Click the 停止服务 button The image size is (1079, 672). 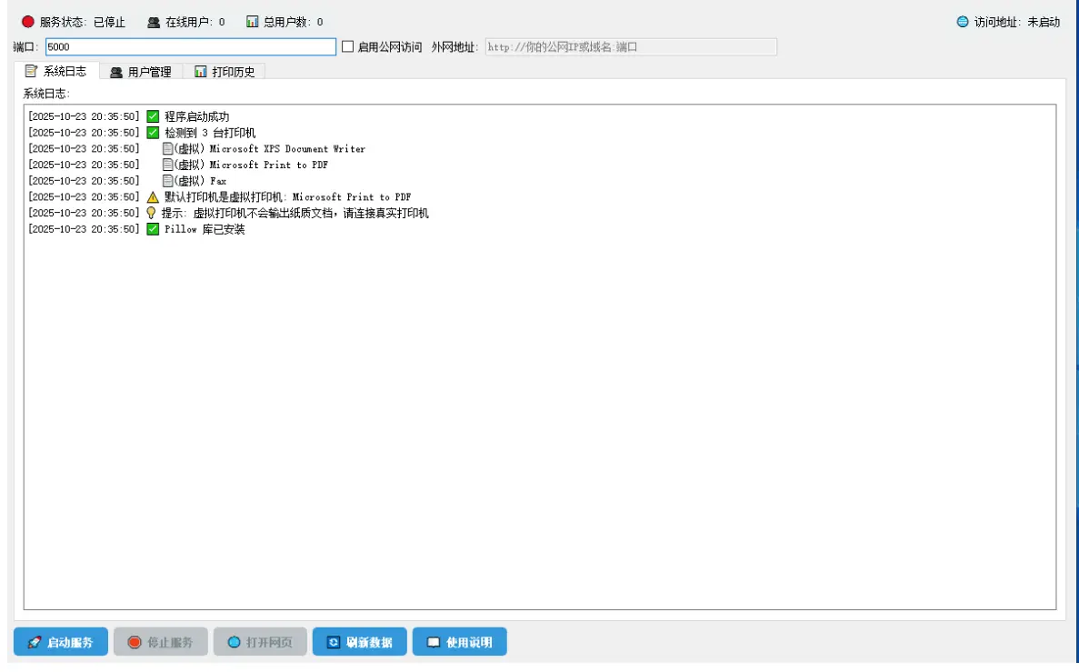coord(161,641)
